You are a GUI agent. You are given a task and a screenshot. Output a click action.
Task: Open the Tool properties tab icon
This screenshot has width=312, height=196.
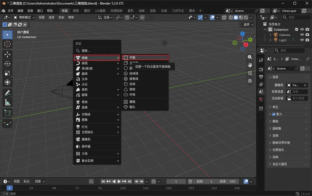pyautogui.click(x=261, y=60)
